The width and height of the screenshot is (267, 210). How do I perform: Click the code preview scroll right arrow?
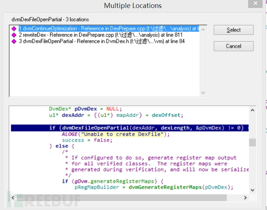pos(245,198)
